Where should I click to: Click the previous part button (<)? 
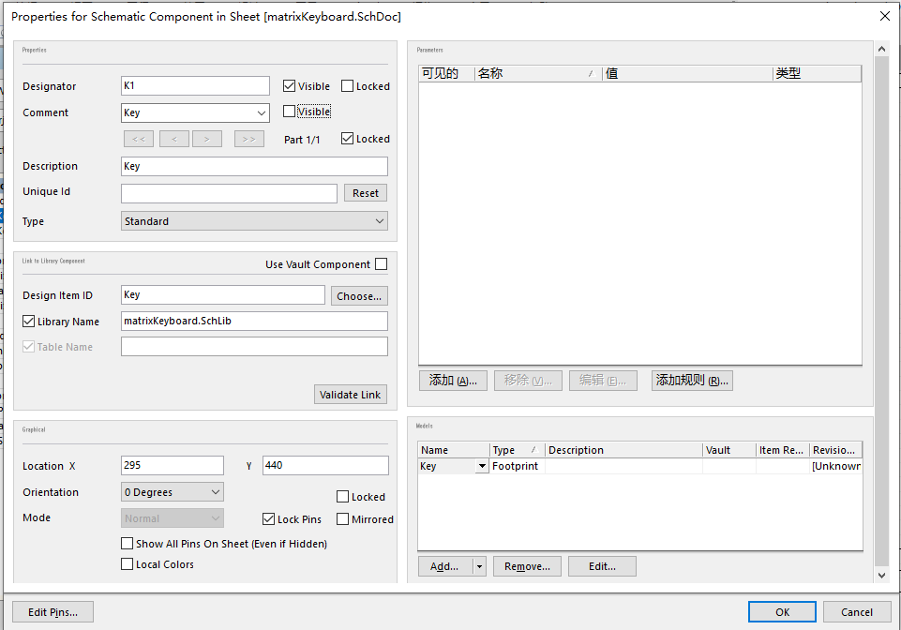174,139
